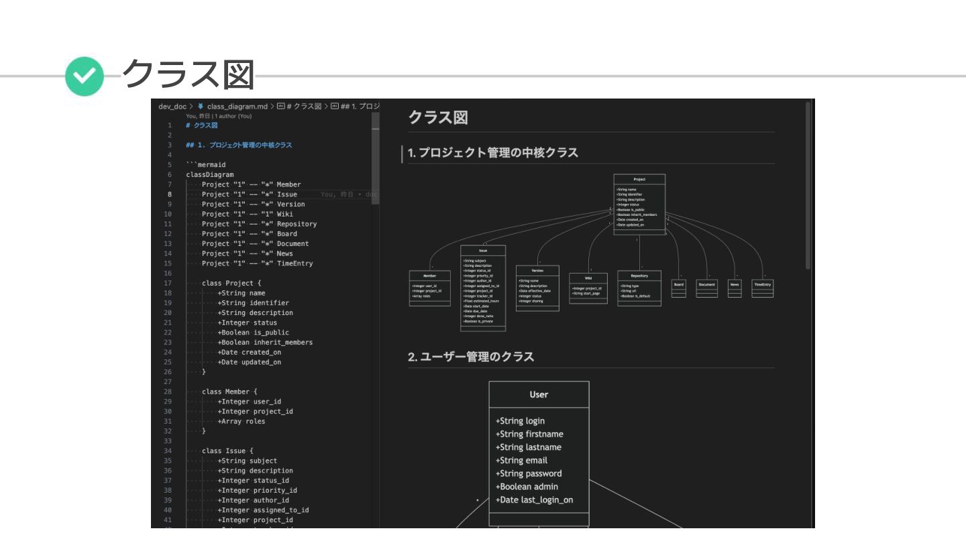Click the 'class Issue {' line
This screenshot has width=966, height=543.
point(227,451)
